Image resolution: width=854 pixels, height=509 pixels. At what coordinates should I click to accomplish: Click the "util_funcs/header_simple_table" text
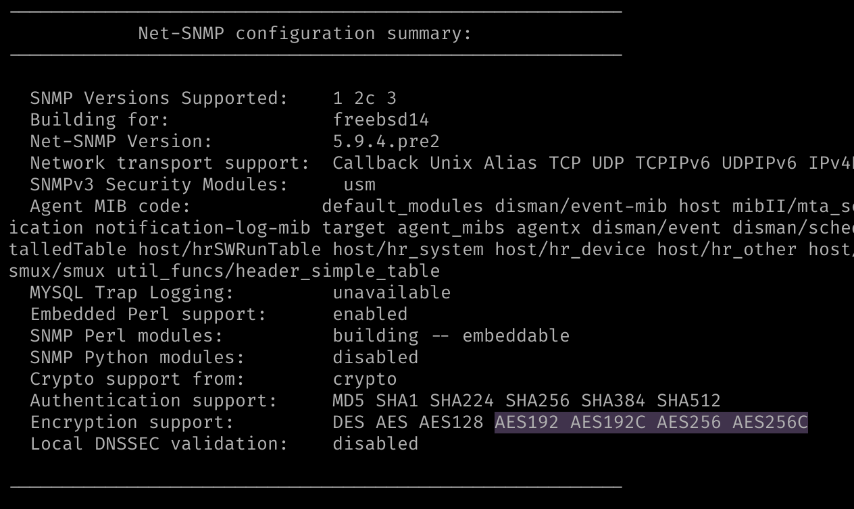pyautogui.click(x=278, y=271)
